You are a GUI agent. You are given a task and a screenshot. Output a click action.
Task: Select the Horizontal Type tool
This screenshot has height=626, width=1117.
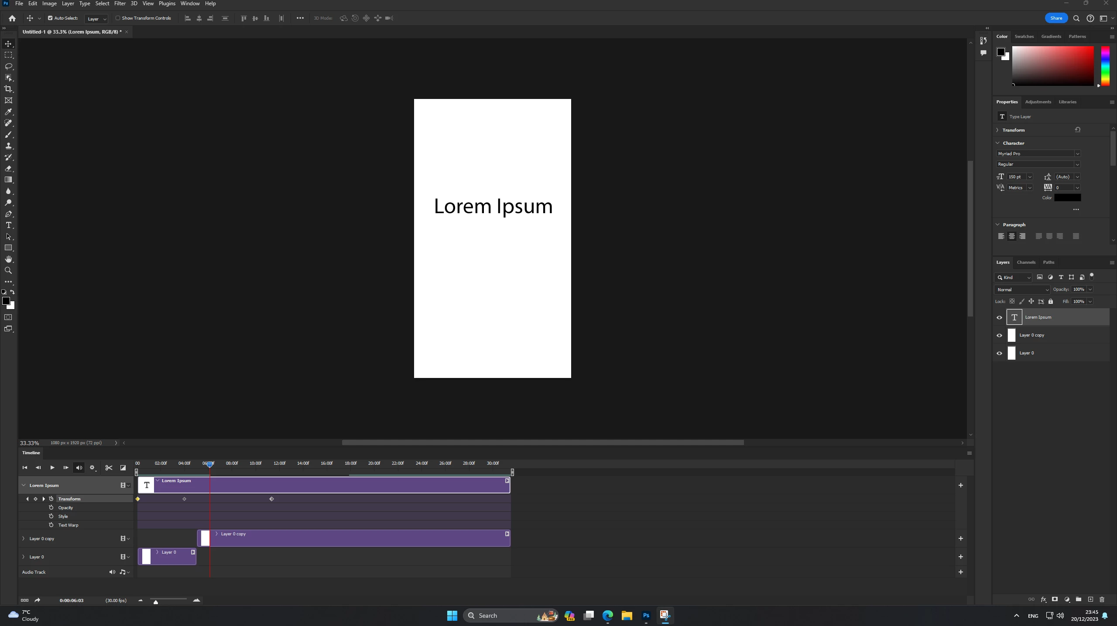pos(8,225)
